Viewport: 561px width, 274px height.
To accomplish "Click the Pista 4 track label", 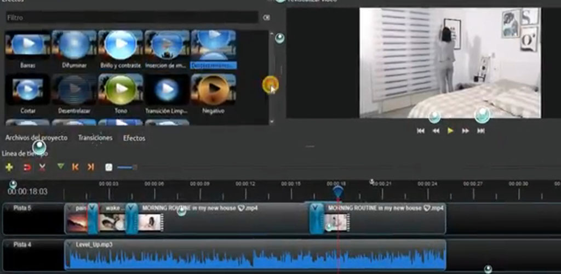I will (x=22, y=245).
